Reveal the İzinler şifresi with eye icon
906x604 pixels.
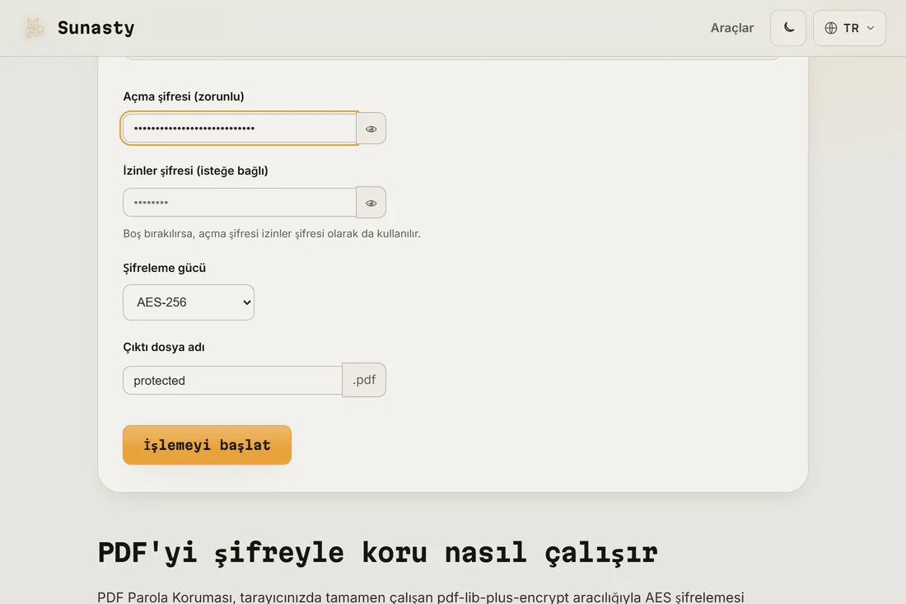click(371, 203)
